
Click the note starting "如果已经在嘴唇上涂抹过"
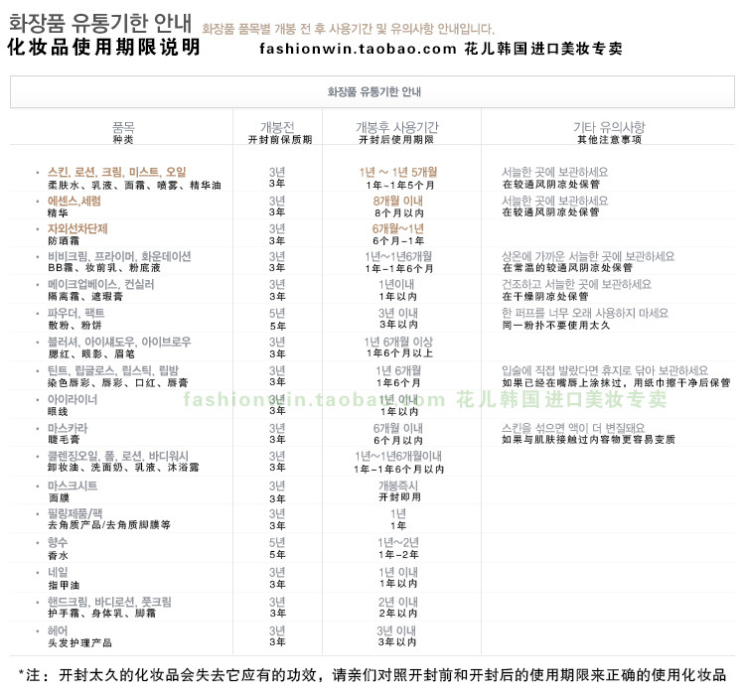[616, 382]
